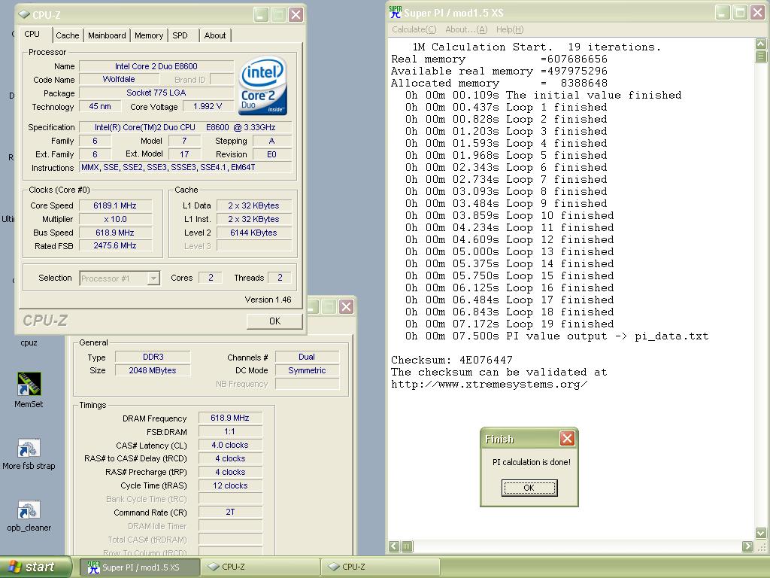Click the memory Type value DDR3
This screenshot has height=578, width=770.
point(153,357)
